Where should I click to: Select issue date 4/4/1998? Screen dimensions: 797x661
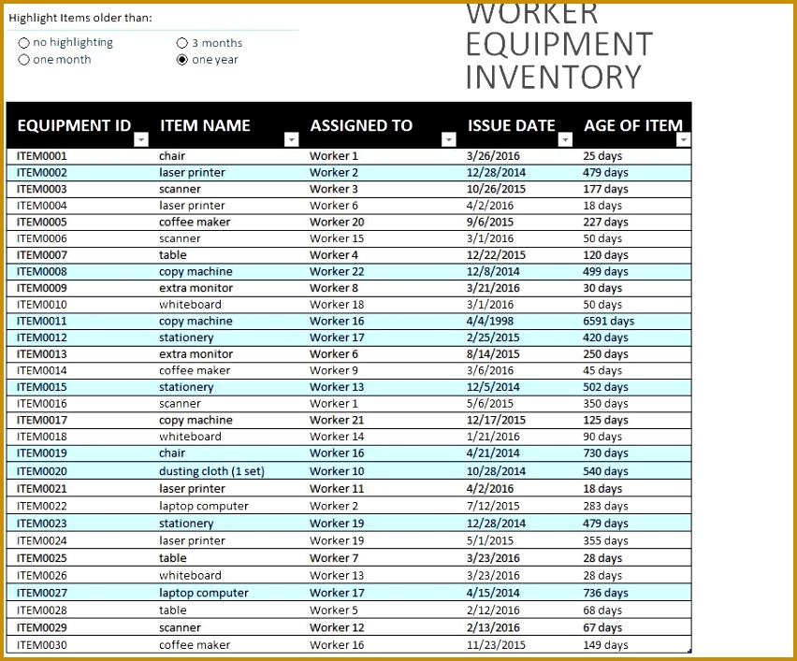click(490, 321)
